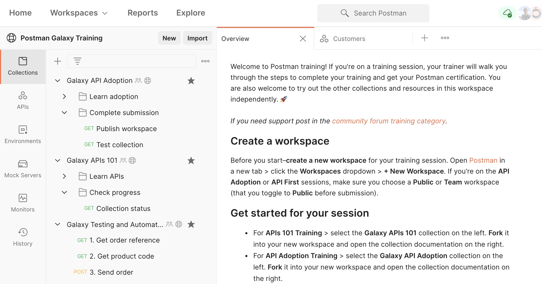Screen dimensions: 542x284
Task: Unstar the Galaxy Testing and Automation collection
Action: (x=191, y=224)
